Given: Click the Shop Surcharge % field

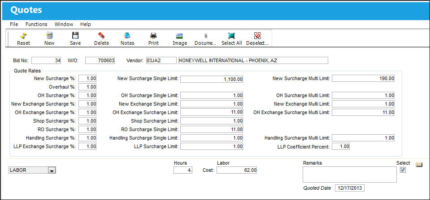Looking at the screenshot, I should [87, 121].
